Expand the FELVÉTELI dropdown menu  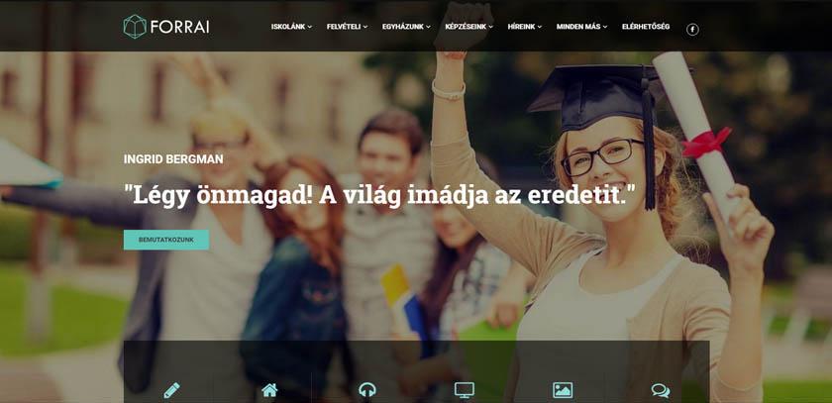point(347,27)
